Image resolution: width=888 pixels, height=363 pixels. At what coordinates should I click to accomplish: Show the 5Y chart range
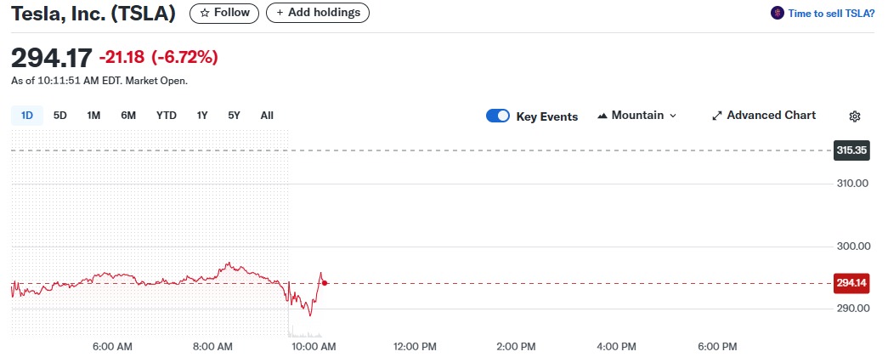pyautogui.click(x=234, y=116)
